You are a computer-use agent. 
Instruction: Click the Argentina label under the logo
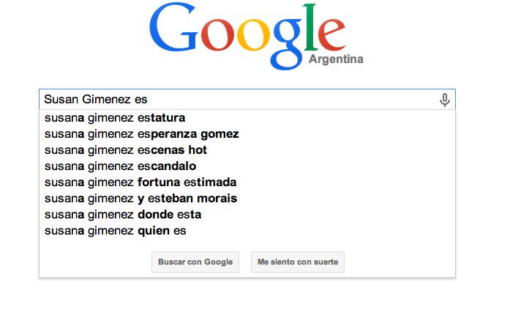point(336,59)
